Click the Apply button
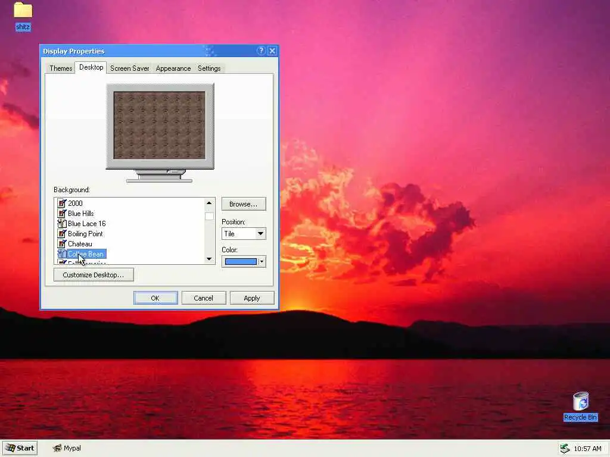The image size is (610, 457). tap(252, 298)
